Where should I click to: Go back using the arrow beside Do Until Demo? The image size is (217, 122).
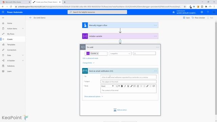(x=31, y=18)
